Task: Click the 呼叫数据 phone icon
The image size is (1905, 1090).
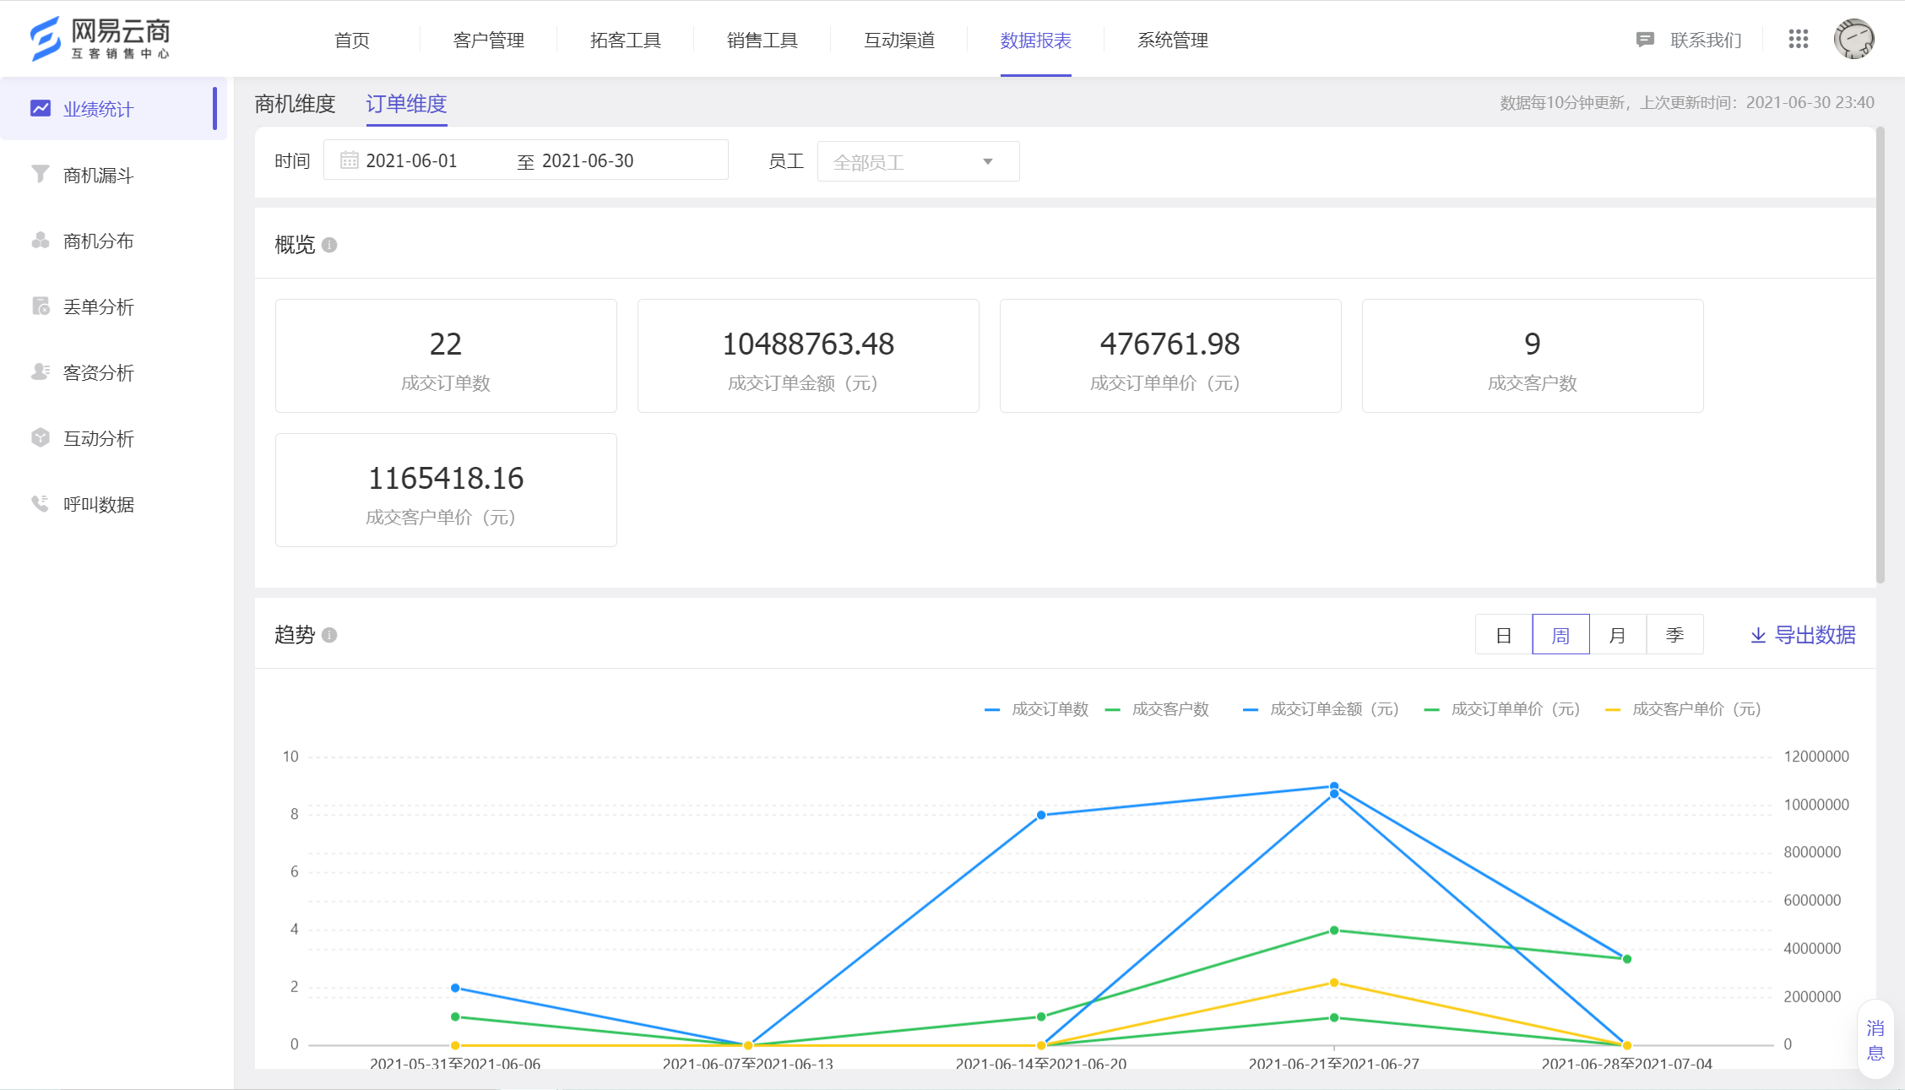Action: pos(40,503)
